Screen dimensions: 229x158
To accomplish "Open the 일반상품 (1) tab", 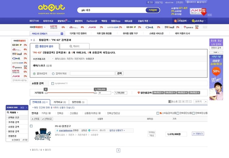I will (78, 102).
